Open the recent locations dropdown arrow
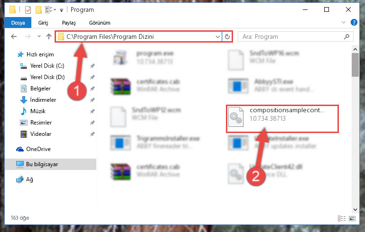This screenshot has height=232, width=365. click(x=39, y=36)
